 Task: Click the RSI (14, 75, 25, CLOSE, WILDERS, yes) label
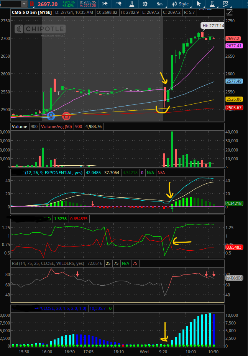pos(48,263)
